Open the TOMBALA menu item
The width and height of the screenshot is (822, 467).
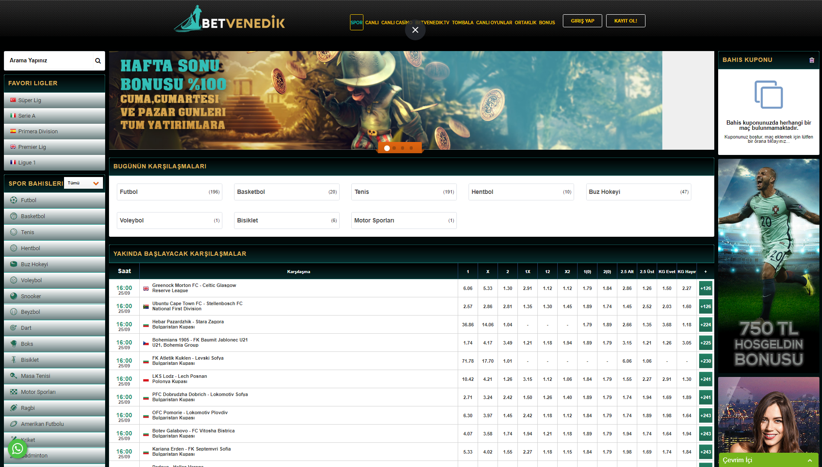click(462, 23)
